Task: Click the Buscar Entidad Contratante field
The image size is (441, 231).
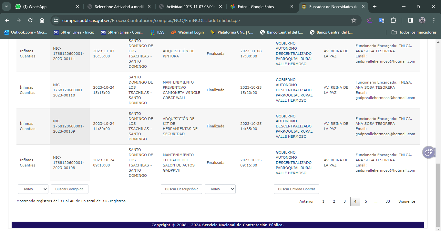Action: pos(296,189)
